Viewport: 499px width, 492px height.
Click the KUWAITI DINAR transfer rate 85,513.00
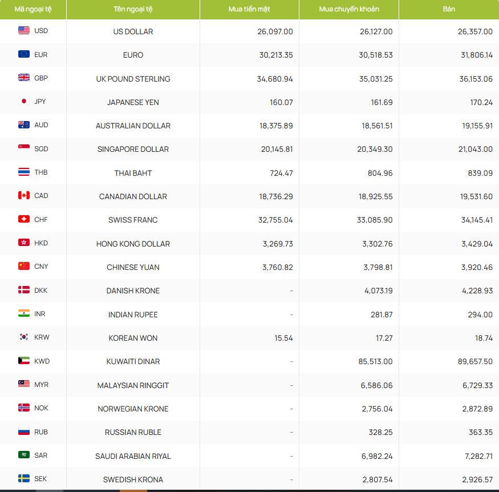376,361
